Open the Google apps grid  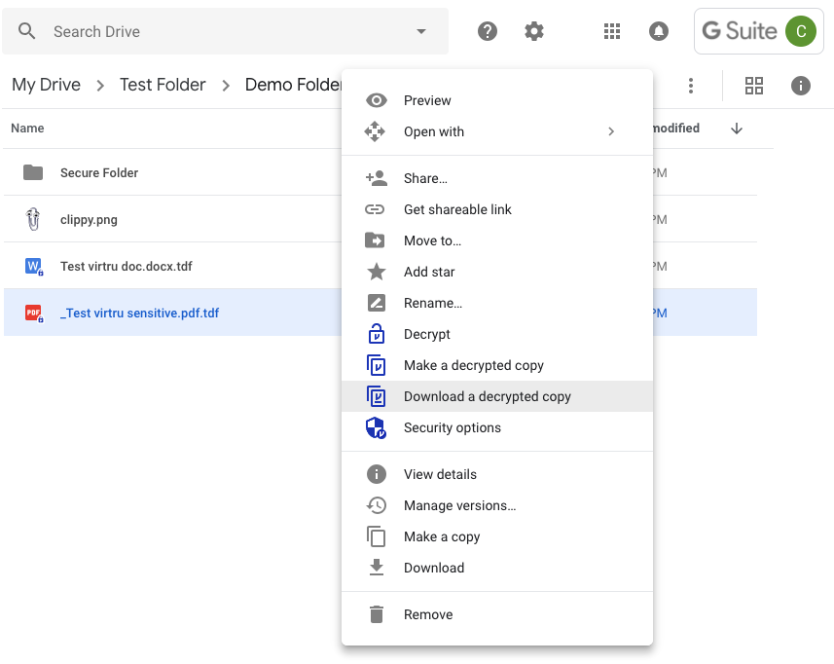click(612, 31)
